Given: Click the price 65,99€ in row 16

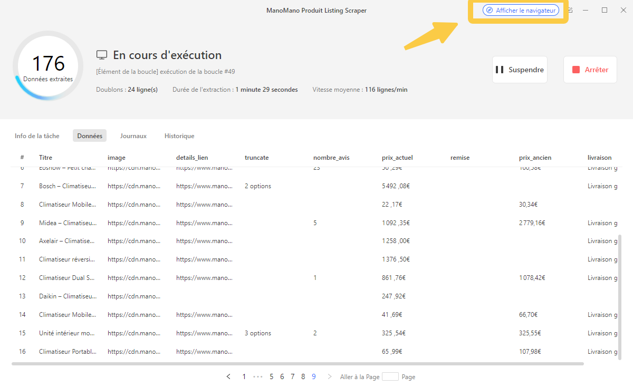Looking at the screenshot, I should point(392,352).
